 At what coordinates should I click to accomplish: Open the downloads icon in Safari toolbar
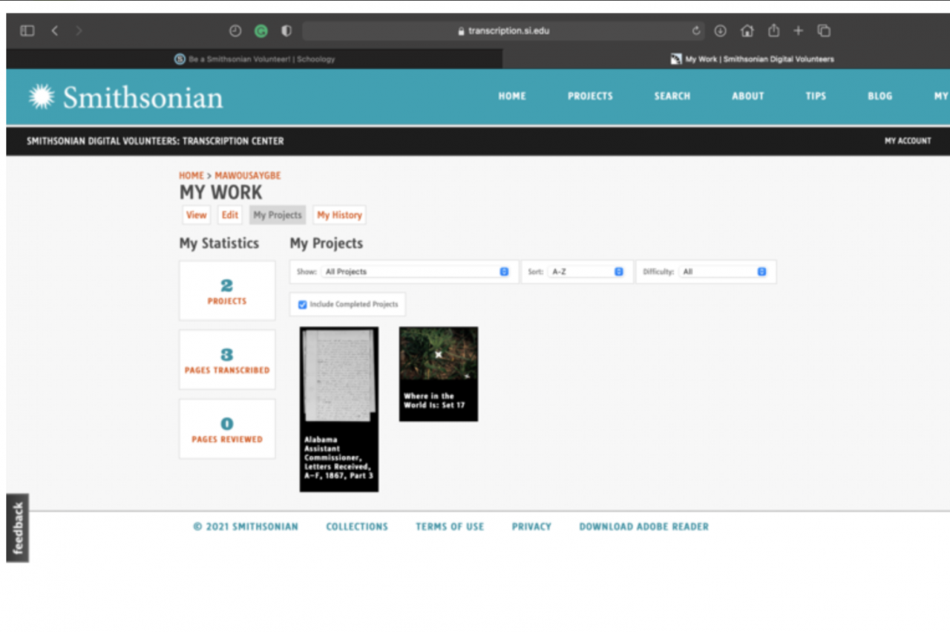click(720, 30)
